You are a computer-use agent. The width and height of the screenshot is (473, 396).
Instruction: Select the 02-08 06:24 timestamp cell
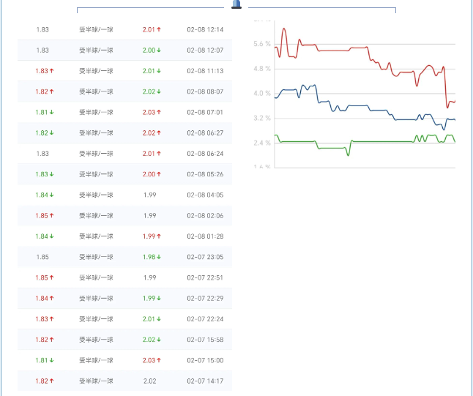tap(205, 154)
